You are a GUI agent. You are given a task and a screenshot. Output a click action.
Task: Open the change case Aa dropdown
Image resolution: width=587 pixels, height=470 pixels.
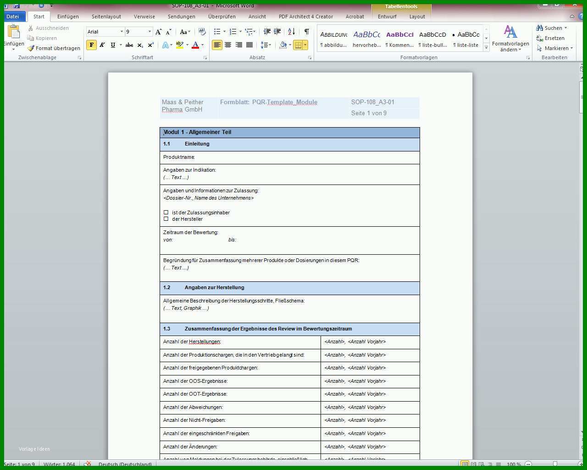tap(185, 32)
